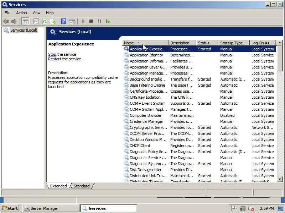The image size is (285, 213).
Task: Click the Restart Service icon
Action: [x=108, y=21]
